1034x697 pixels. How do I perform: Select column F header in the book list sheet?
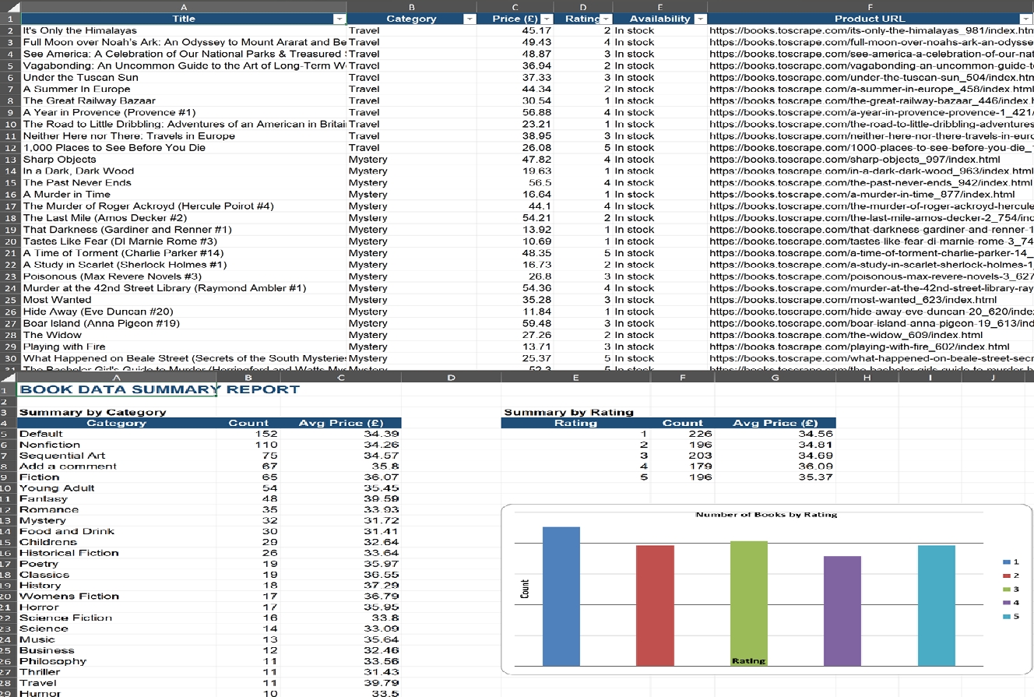(x=870, y=6)
